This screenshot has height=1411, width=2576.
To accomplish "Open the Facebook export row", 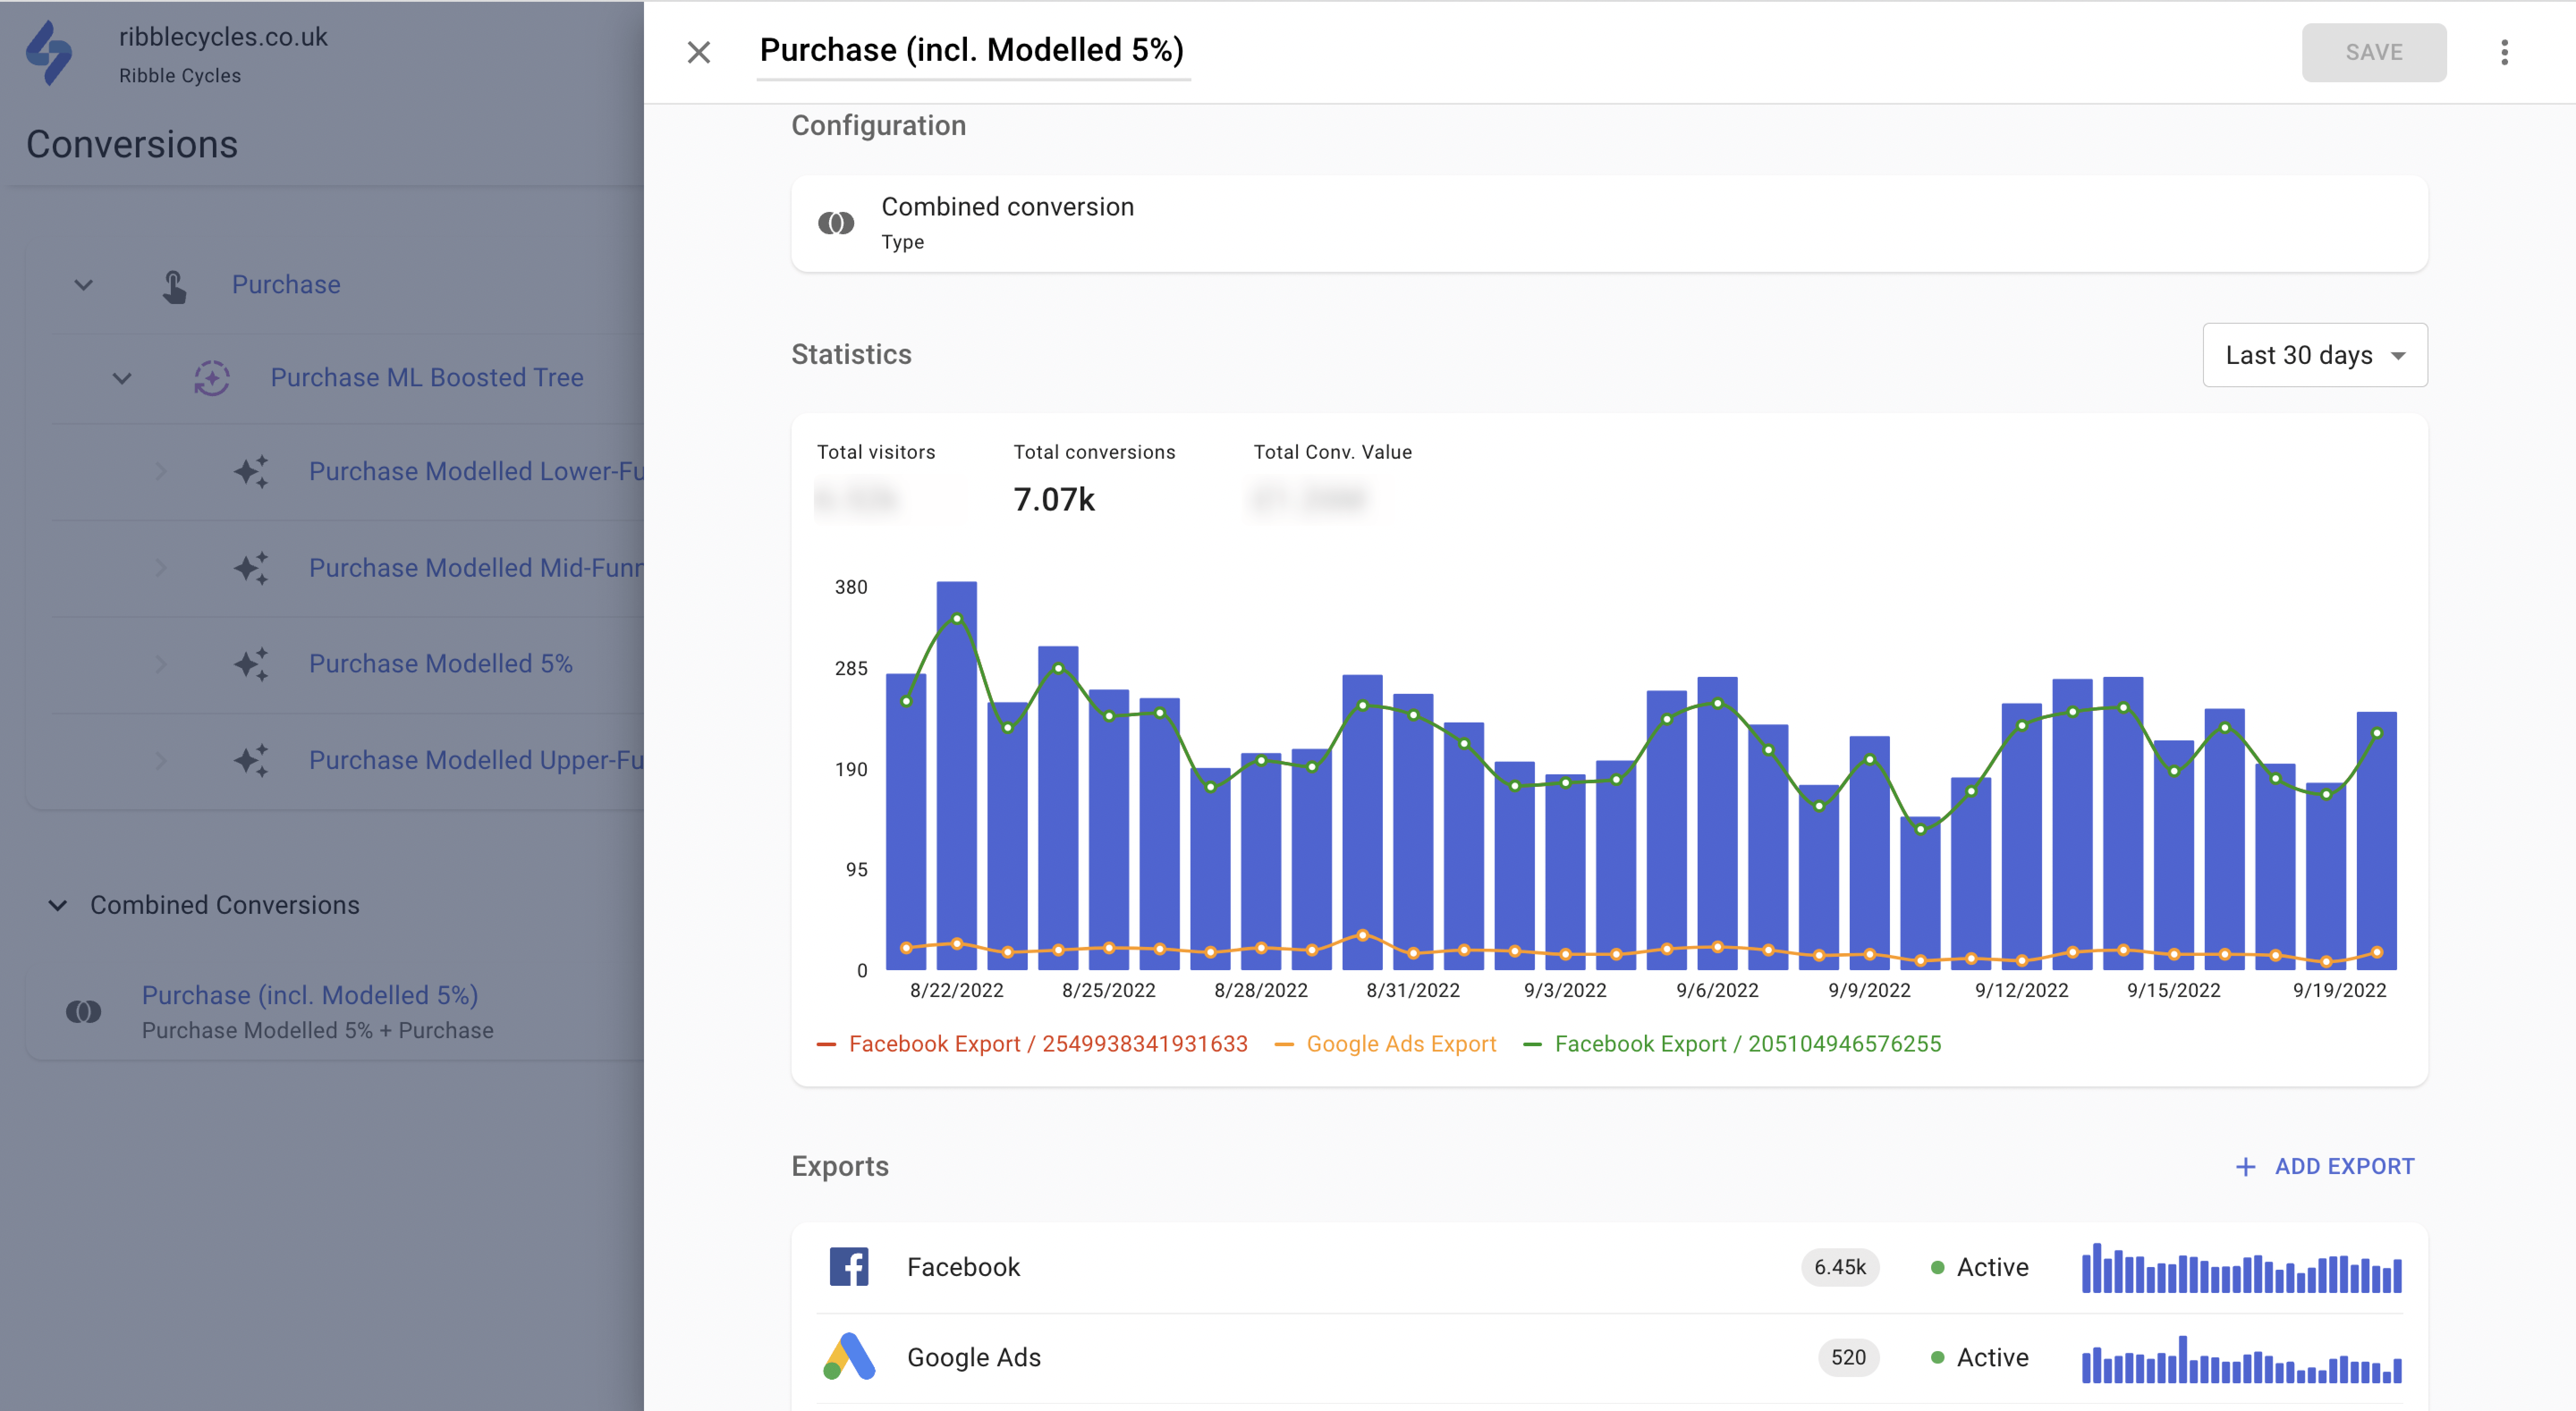I will click(x=1609, y=1267).
